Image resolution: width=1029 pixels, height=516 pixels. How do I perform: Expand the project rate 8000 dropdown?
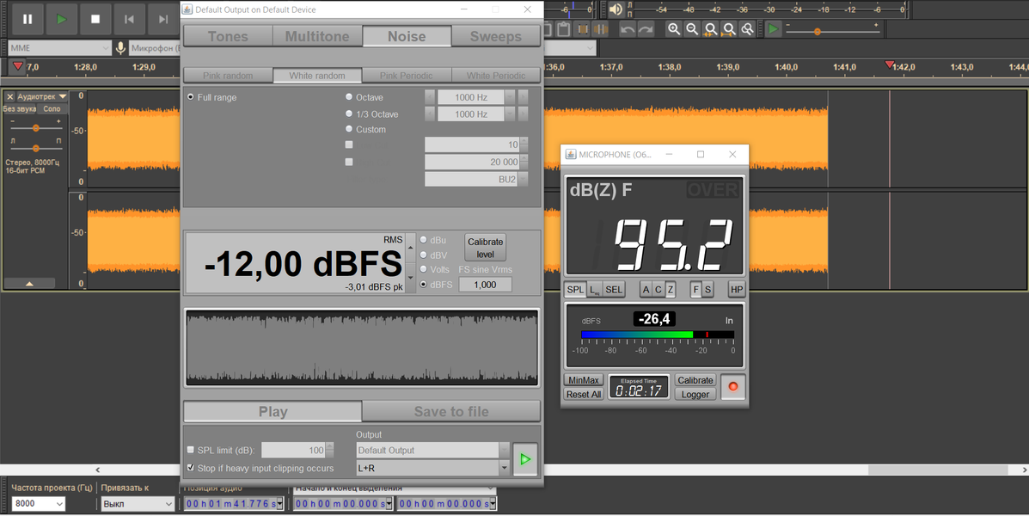click(39, 503)
